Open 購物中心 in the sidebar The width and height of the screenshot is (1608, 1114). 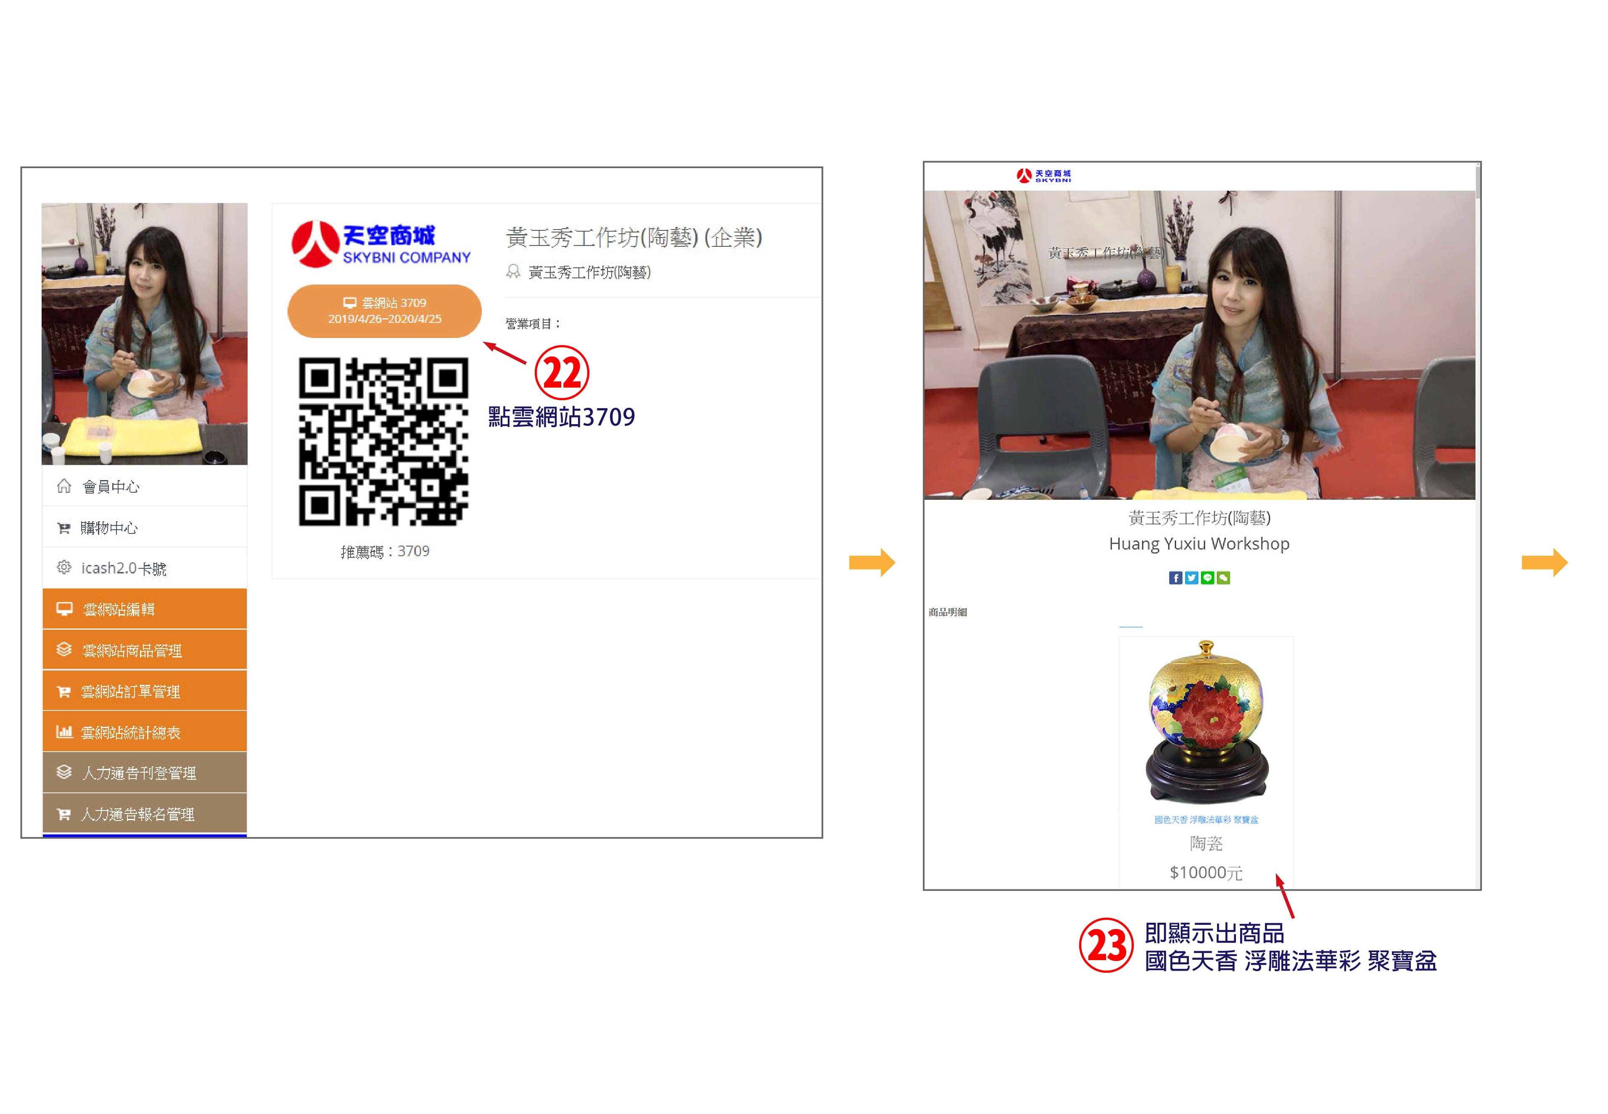click(x=145, y=527)
